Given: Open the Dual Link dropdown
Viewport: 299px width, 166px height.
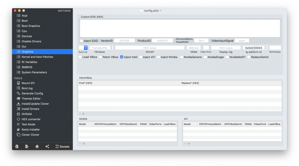Looking at the screenshot, I should [x=83, y=48].
